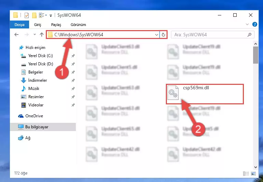This screenshot has height=182, width=263.
Task: Select OneDrive in navigation pane
Action: click(34, 116)
